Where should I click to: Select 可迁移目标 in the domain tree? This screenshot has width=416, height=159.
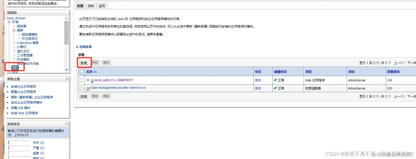tap(30, 39)
